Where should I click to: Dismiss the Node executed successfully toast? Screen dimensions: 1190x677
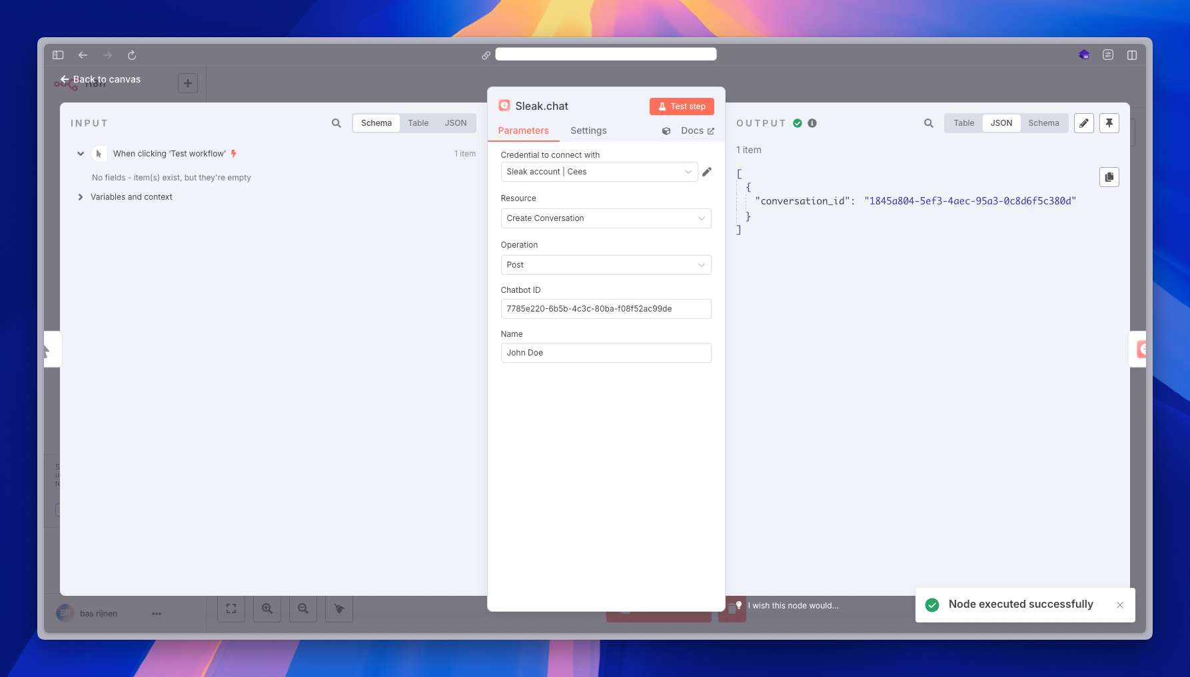pyautogui.click(x=1120, y=605)
